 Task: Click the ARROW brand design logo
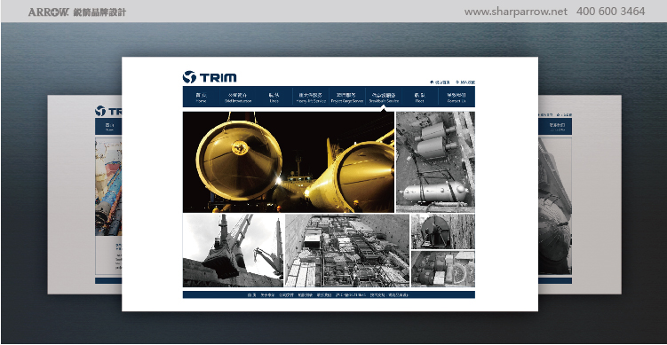[77, 12]
